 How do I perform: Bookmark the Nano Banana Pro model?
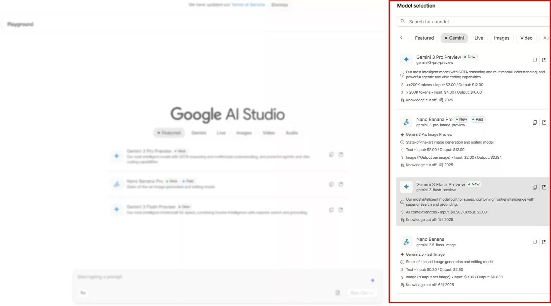click(544, 122)
